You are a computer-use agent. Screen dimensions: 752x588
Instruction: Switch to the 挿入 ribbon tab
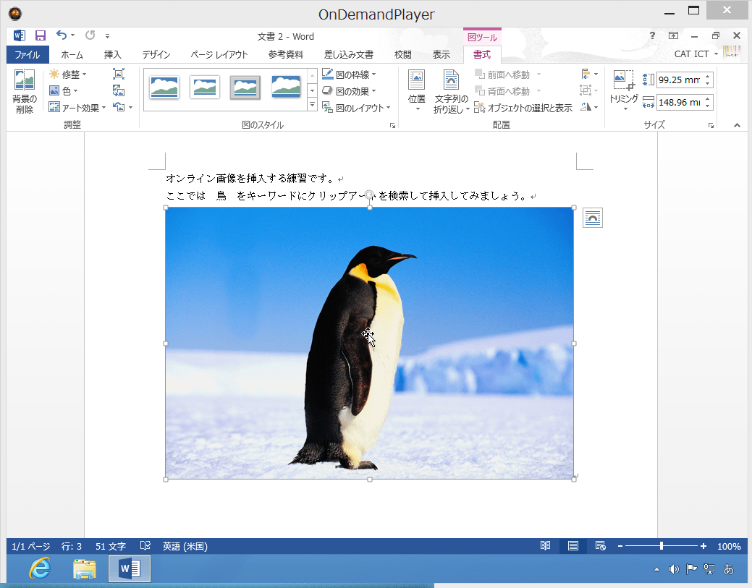[111, 54]
